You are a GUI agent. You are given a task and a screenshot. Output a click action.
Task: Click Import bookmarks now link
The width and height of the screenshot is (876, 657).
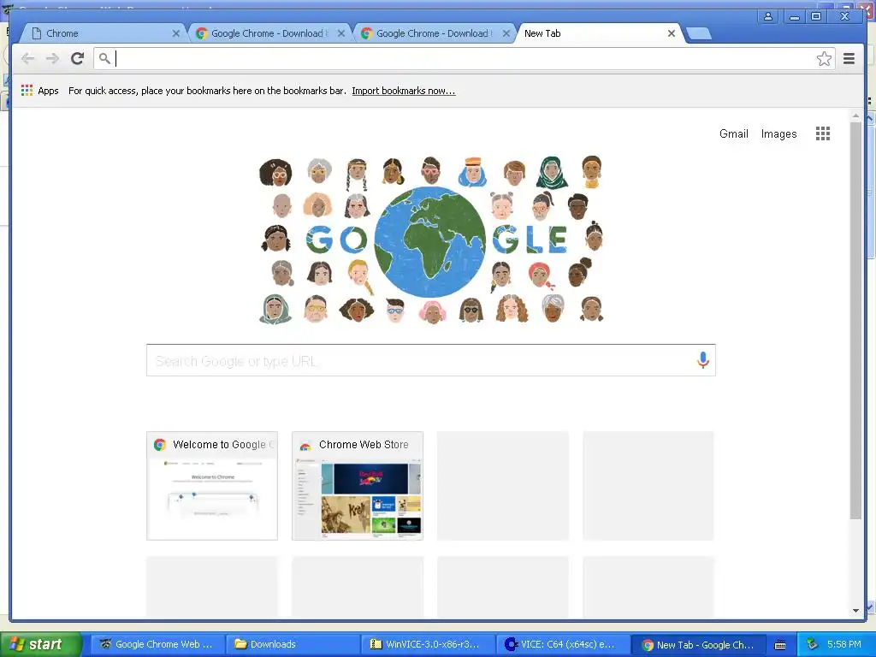(x=404, y=91)
